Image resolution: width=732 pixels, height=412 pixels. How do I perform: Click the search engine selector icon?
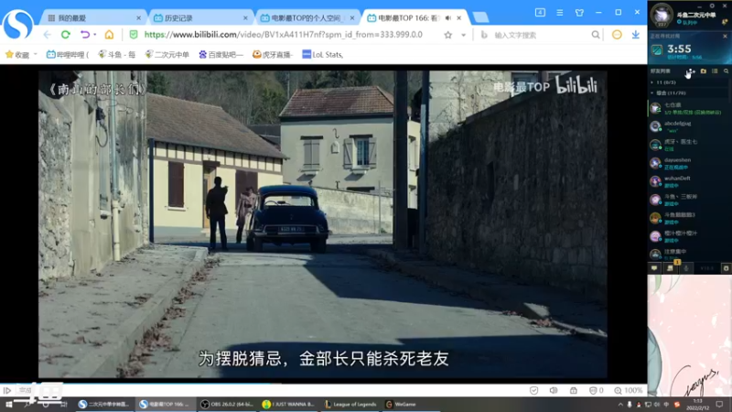[484, 35]
